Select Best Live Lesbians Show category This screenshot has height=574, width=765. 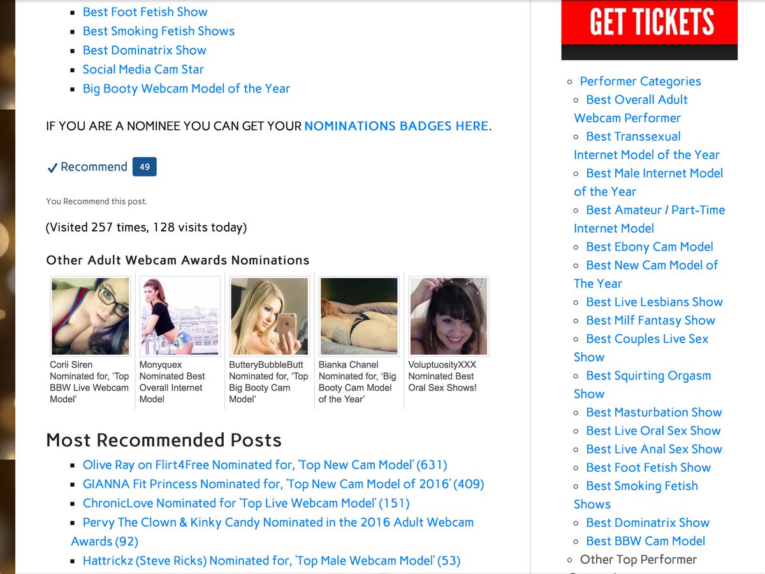pyautogui.click(x=654, y=302)
